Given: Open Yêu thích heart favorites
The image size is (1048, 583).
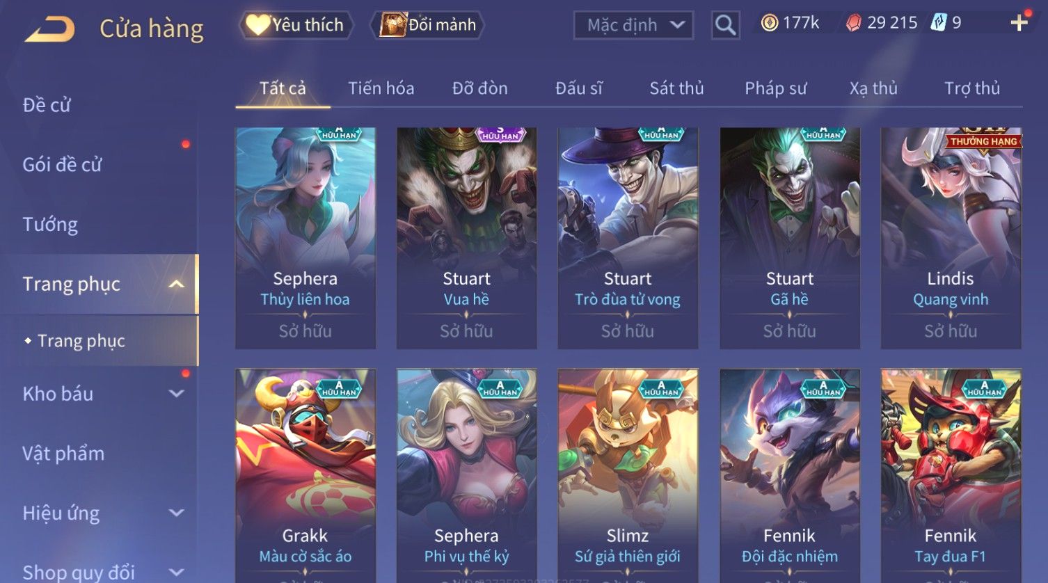Looking at the screenshot, I should (296, 25).
